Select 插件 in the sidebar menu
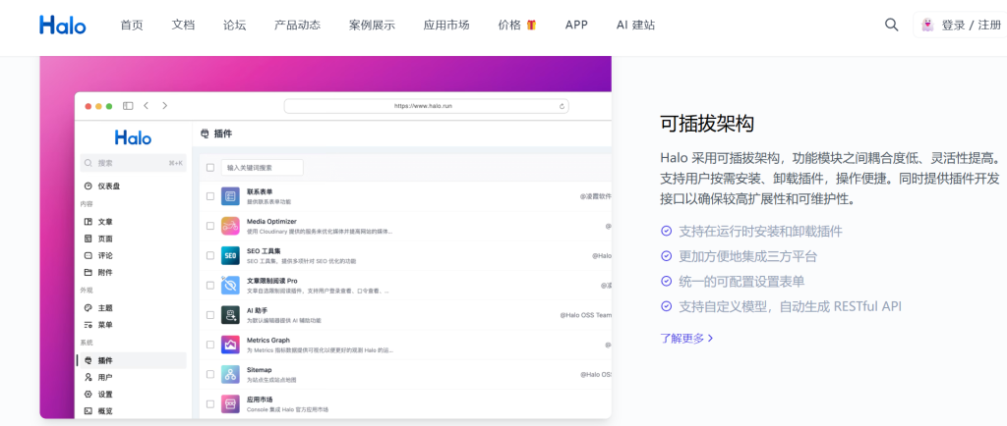1007x426 pixels. 105,360
